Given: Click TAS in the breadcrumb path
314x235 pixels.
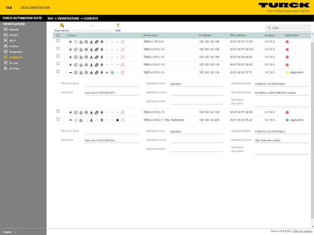Looking at the screenshot, I should pos(50,18).
